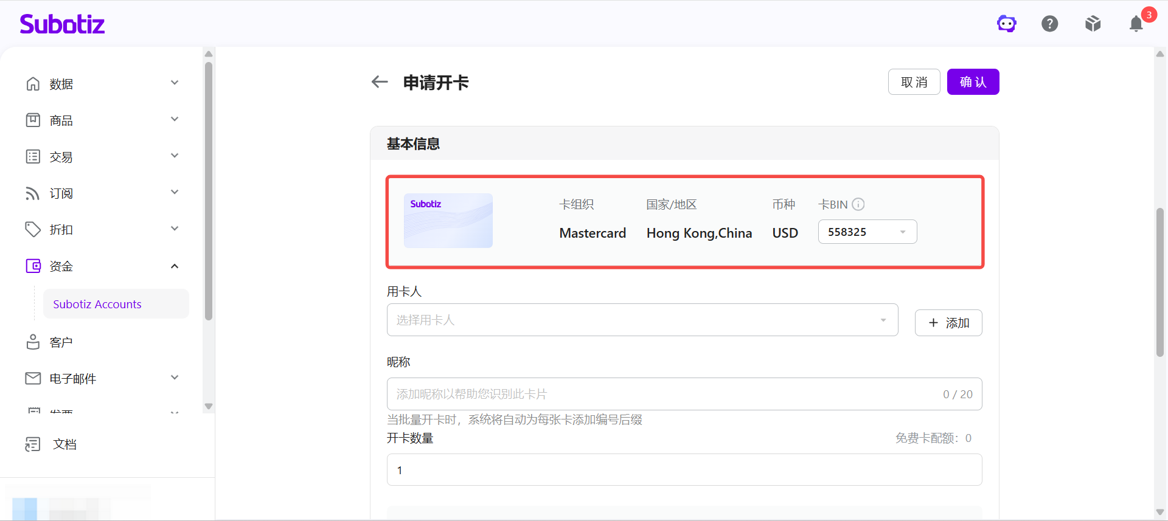The image size is (1168, 521).
Task: Click the Hong Kong,China value text
Action: pos(699,233)
